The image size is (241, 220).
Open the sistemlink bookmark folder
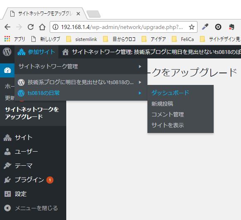[82, 39]
